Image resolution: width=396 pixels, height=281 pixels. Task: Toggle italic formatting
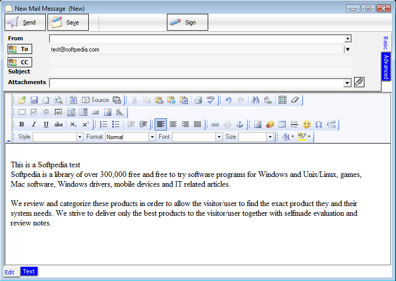[x=34, y=124]
